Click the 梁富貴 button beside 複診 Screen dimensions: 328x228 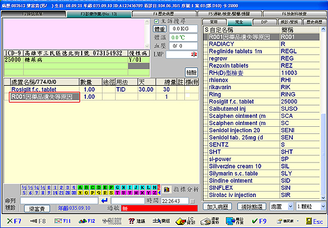(x=37, y=208)
